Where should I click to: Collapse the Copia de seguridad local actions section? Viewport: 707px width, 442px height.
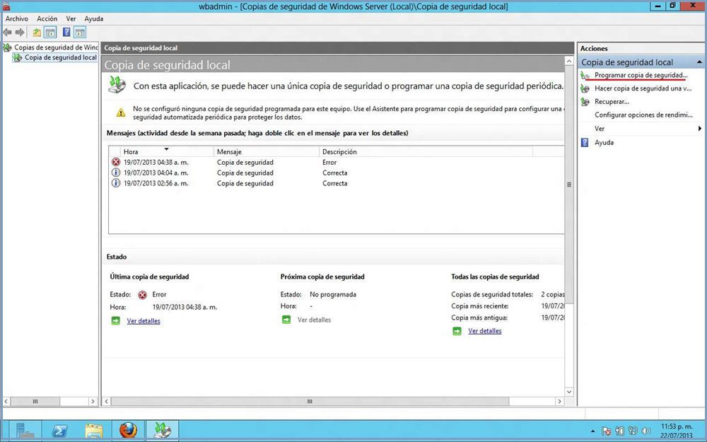pyautogui.click(x=699, y=62)
